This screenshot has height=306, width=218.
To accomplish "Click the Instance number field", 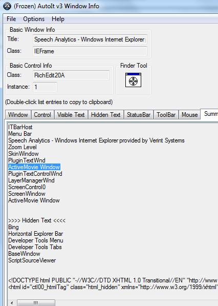I will pyautogui.click(x=45, y=87).
